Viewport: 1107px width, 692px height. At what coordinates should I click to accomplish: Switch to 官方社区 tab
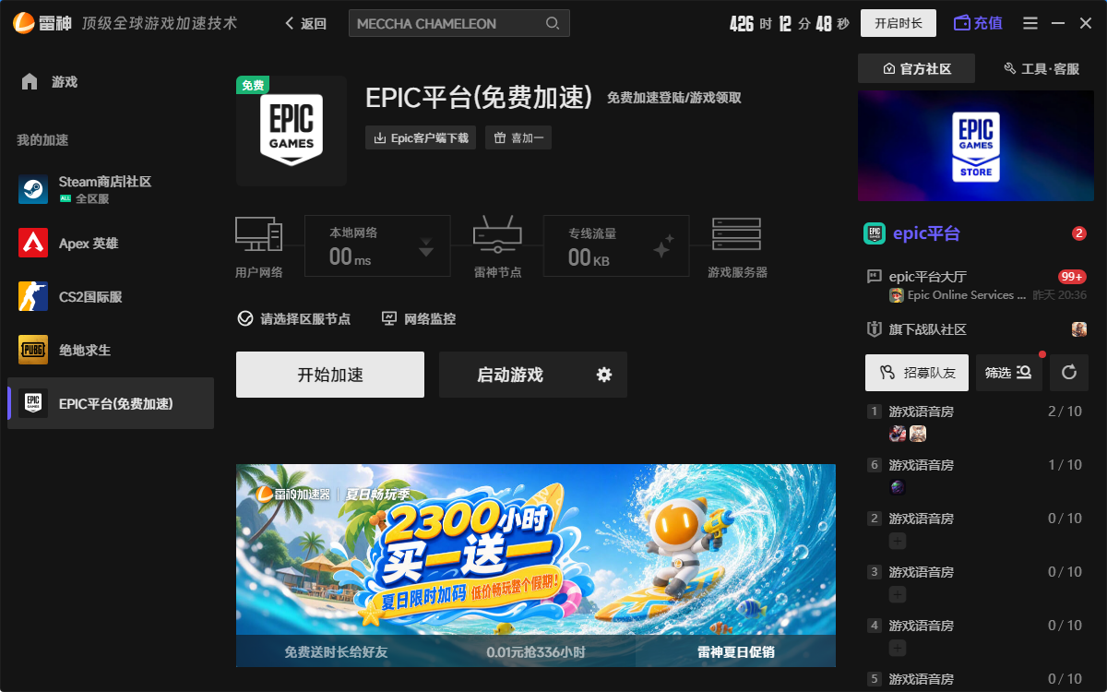point(916,69)
